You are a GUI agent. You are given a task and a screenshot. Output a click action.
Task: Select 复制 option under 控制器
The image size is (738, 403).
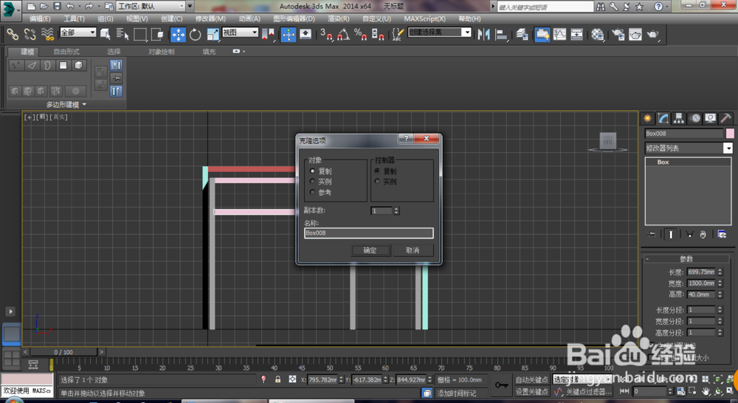[377, 171]
